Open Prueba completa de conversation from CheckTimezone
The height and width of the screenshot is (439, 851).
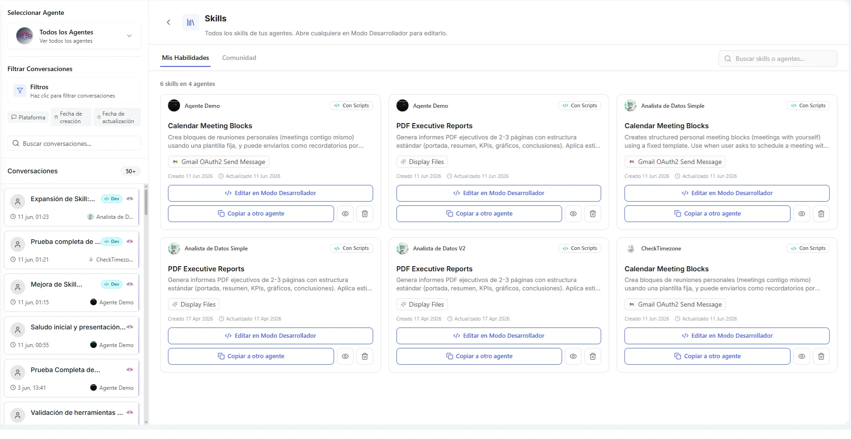point(72,250)
